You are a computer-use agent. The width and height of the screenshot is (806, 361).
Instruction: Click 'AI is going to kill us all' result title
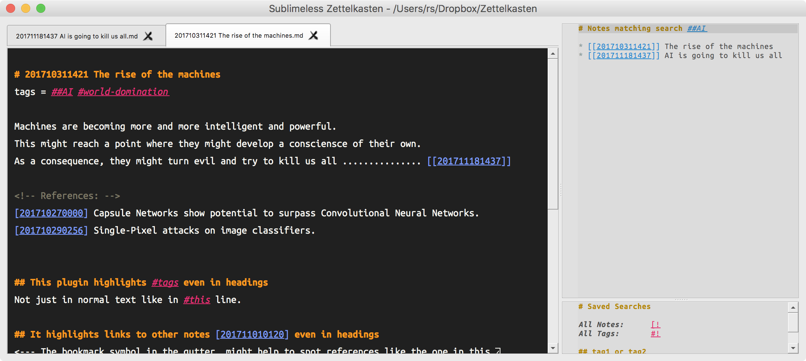(723, 55)
